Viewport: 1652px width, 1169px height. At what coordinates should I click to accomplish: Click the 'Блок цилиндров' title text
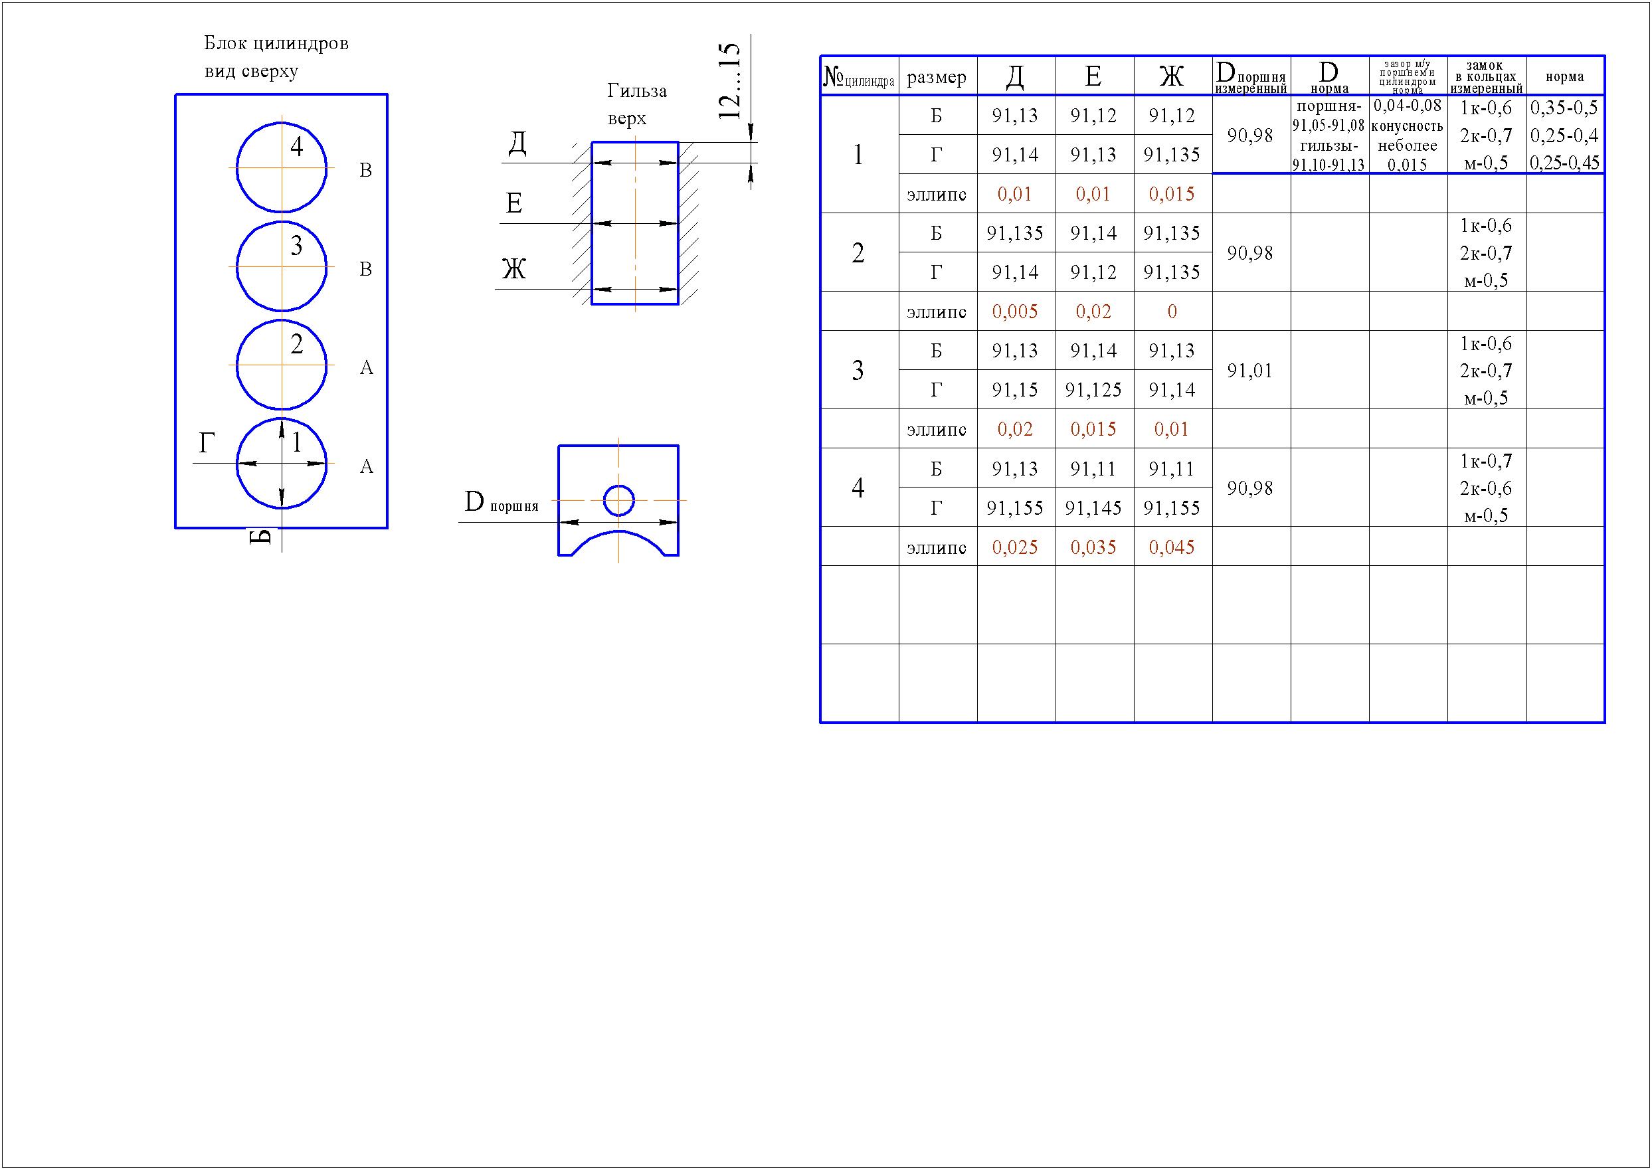[x=276, y=43]
